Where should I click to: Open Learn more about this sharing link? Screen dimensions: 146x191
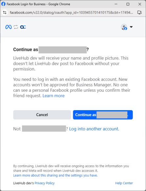[55, 175]
